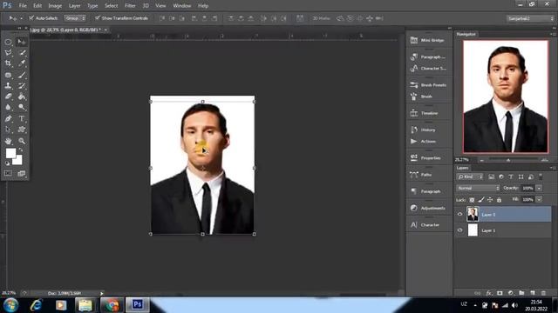The width and height of the screenshot is (558, 313).
Task: Click the background color swatch
Action: [x=18, y=162]
